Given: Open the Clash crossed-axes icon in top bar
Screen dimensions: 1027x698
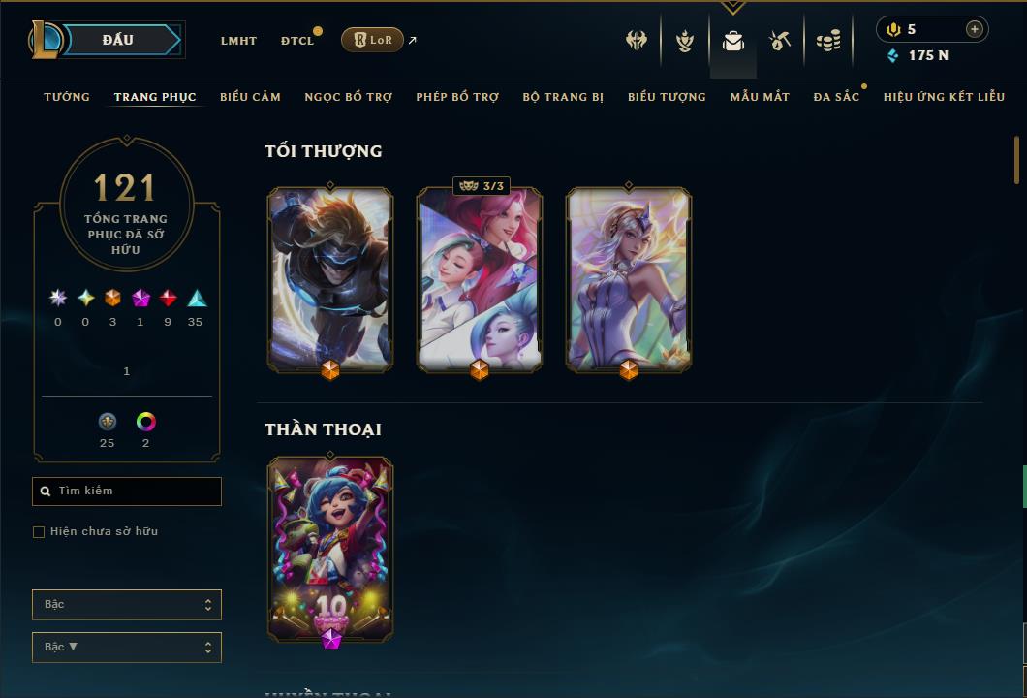Looking at the screenshot, I should point(636,41).
